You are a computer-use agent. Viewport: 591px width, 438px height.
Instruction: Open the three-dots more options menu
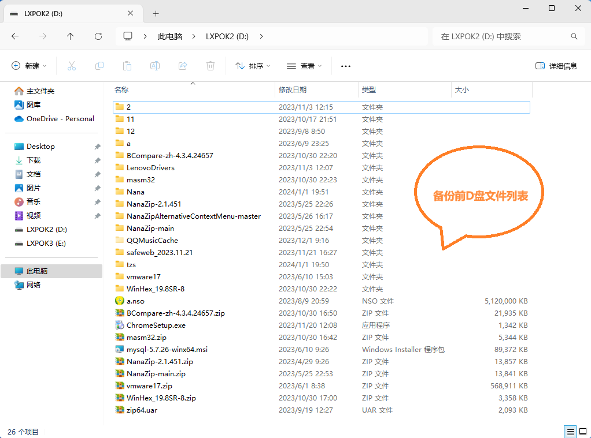pos(346,66)
